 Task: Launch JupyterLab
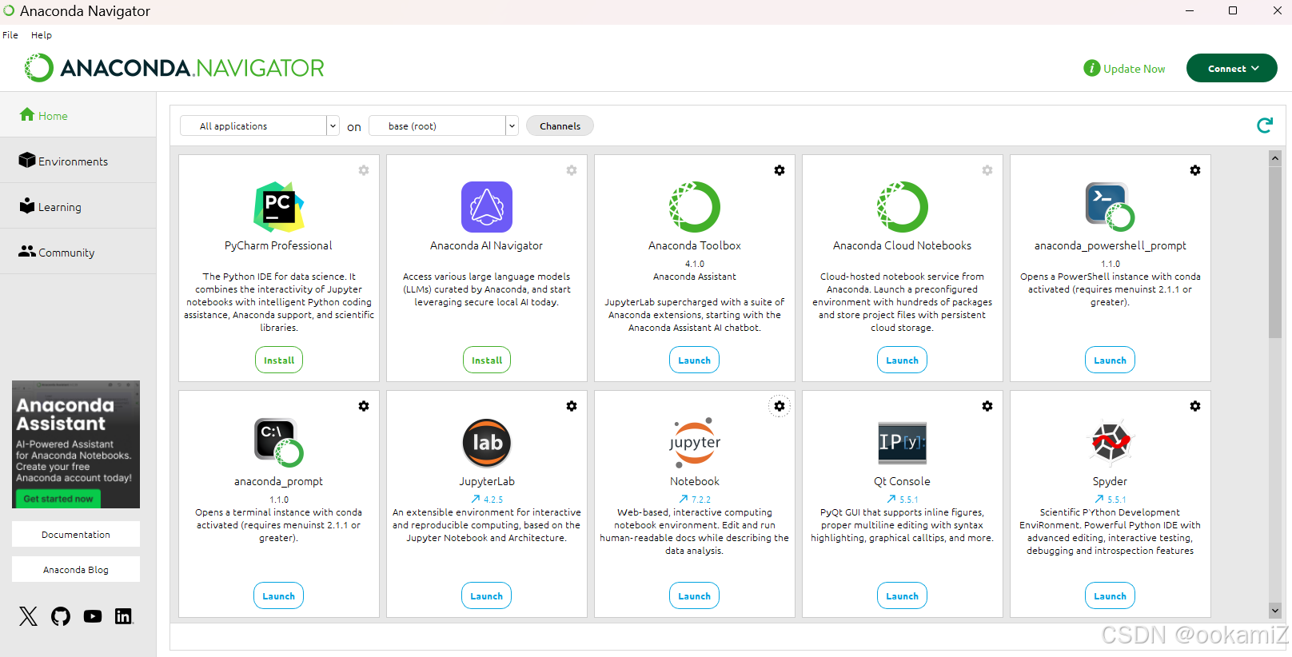click(x=487, y=596)
